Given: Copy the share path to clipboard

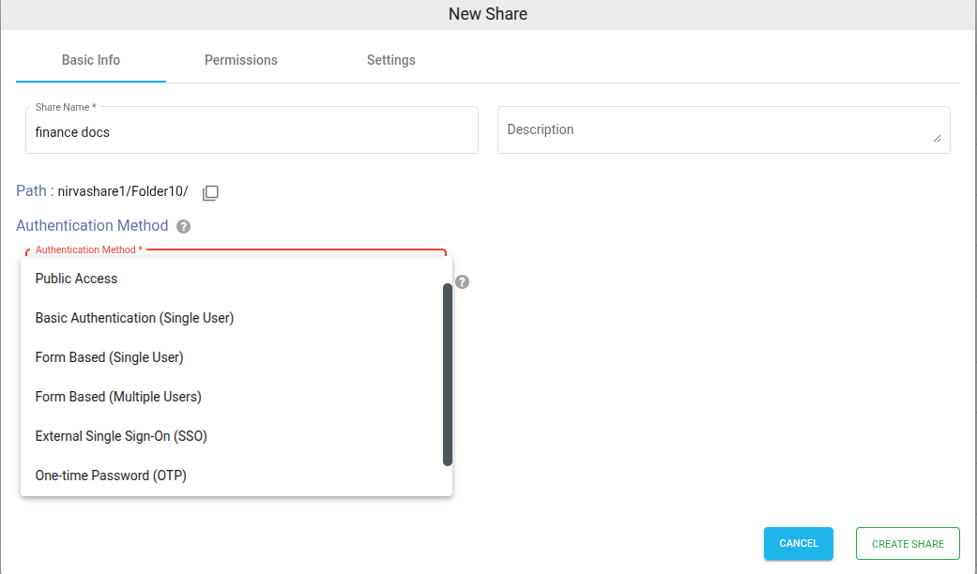Looking at the screenshot, I should point(210,192).
